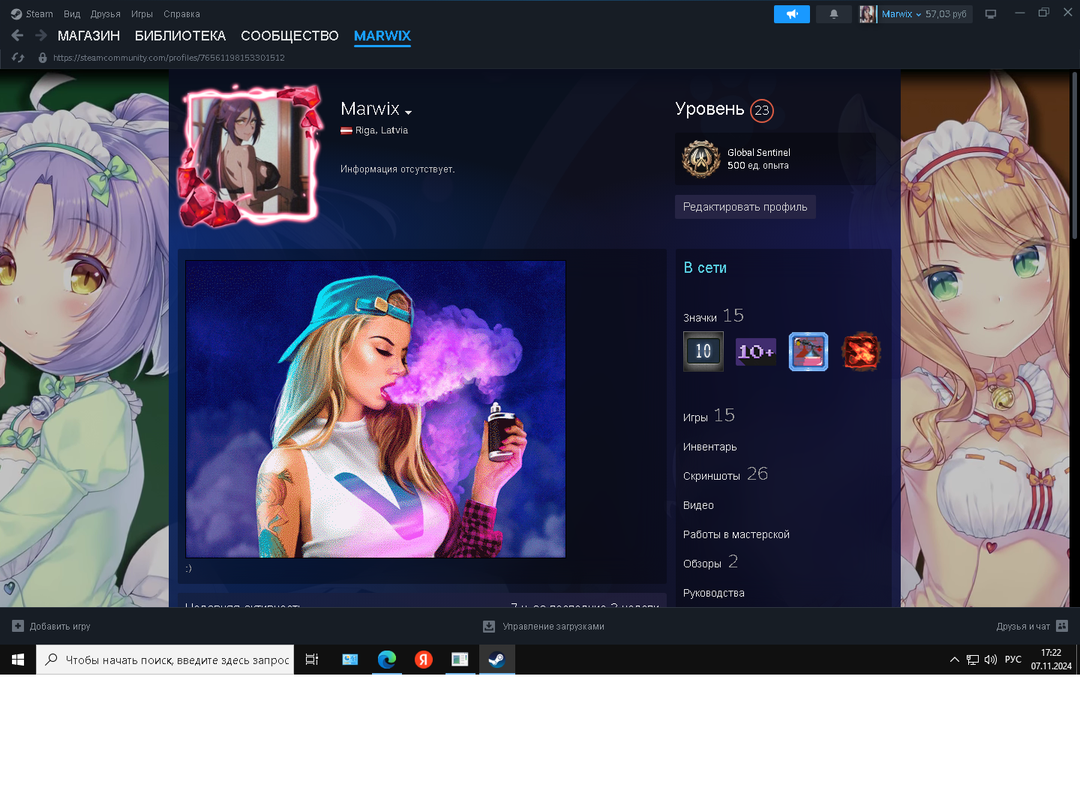1080x793 pixels.
Task: Click the Windows search box
Action: pos(165,660)
